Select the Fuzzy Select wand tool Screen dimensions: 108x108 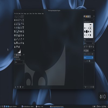point(21,20)
